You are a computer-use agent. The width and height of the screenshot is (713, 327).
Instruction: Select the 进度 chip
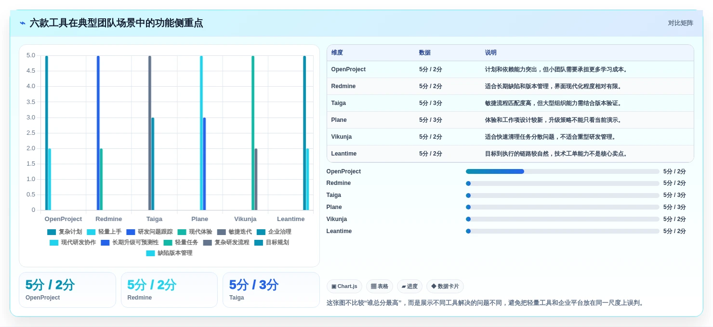[409, 286]
